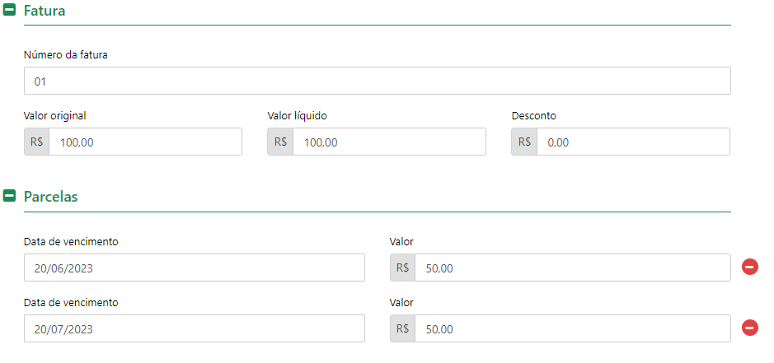Click the R$ prefix of Valor original
The image size is (774, 363).
(x=36, y=142)
